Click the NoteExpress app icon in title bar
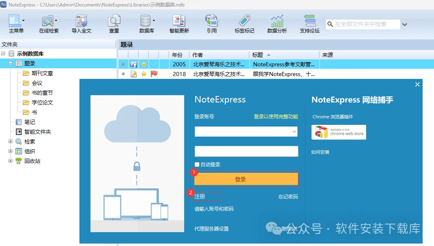 (x=3, y=4)
